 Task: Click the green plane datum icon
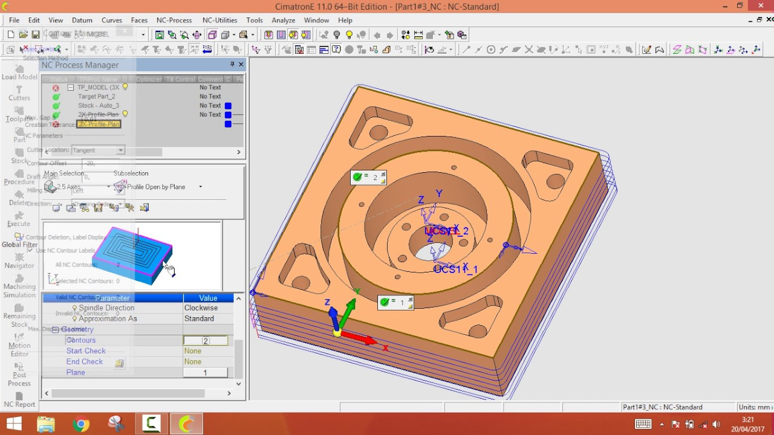pyautogui.click(x=677, y=50)
